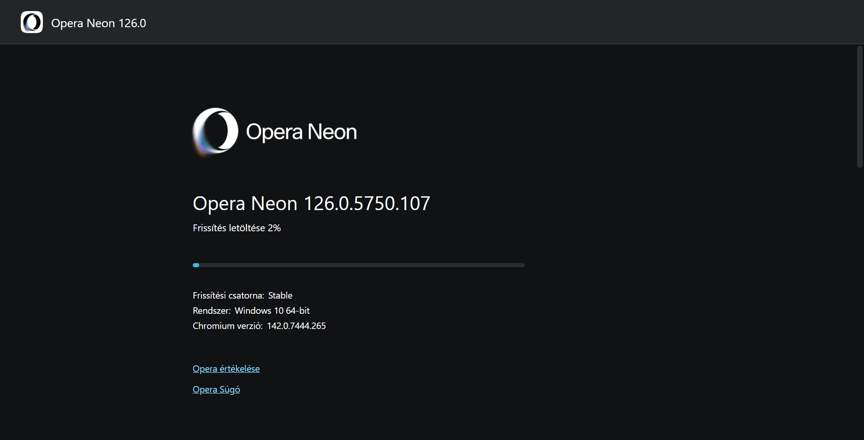Viewport: 864px width, 440px height.
Task: Open the "Opera értékelése" link
Action: (226, 369)
